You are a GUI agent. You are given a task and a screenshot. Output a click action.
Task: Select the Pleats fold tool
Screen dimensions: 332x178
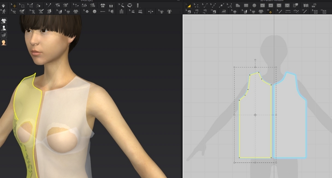coord(306,6)
